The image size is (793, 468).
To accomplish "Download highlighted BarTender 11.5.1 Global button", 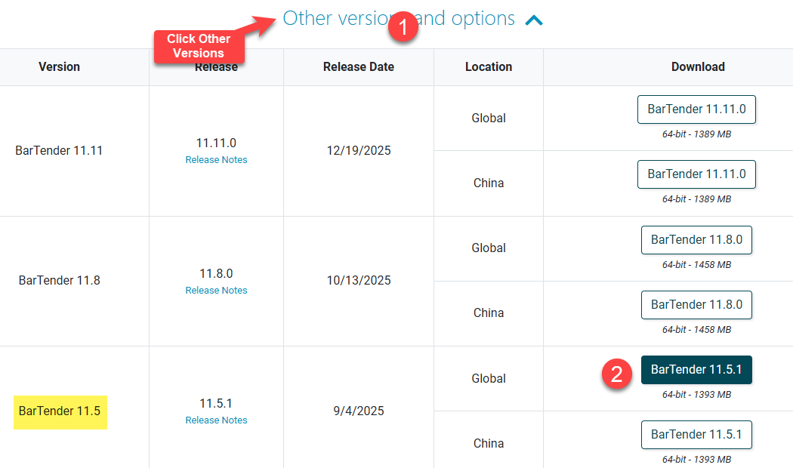I will pos(696,370).
